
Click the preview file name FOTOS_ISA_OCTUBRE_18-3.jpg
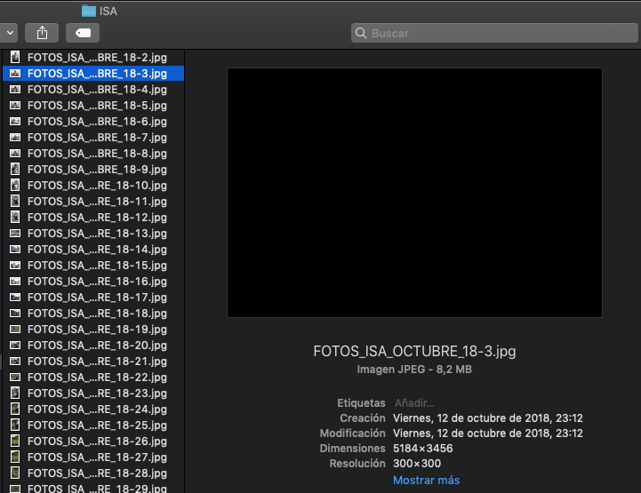[x=414, y=351]
